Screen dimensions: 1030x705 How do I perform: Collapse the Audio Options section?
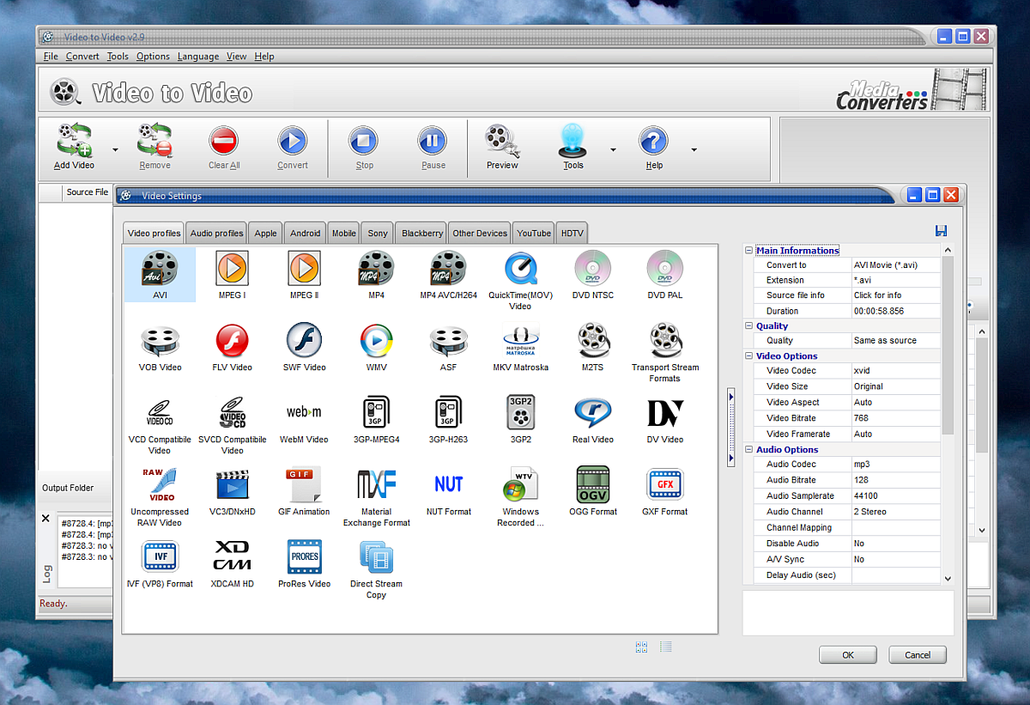pyautogui.click(x=748, y=449)
